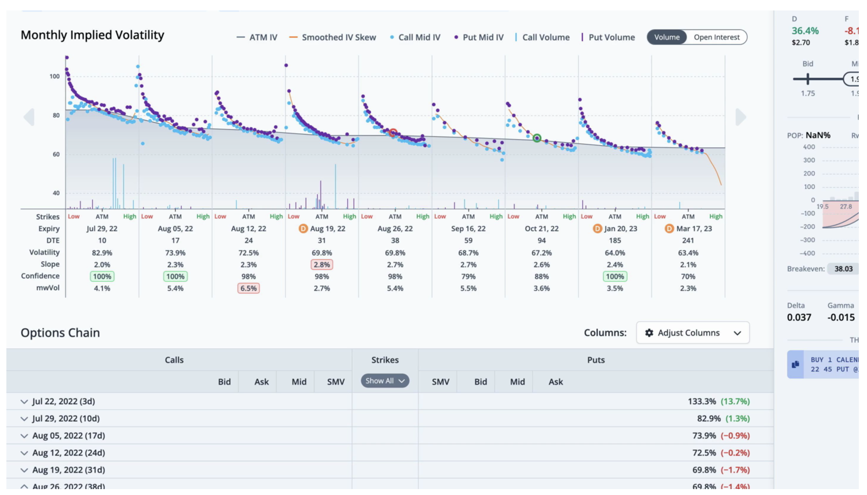This screenshot has height=495, width=867.
Task: Expand the Aug 12, 2022 (24d) expiry row
Action: [x=24, y=453]
